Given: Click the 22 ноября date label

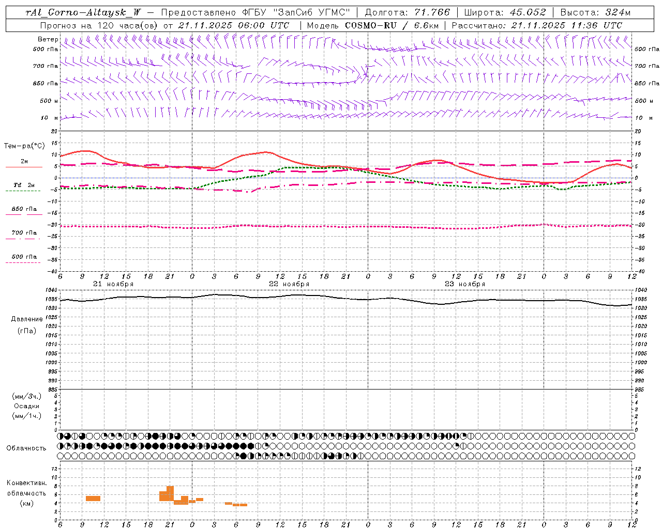Looking at the screenshot, I should 289,284.
